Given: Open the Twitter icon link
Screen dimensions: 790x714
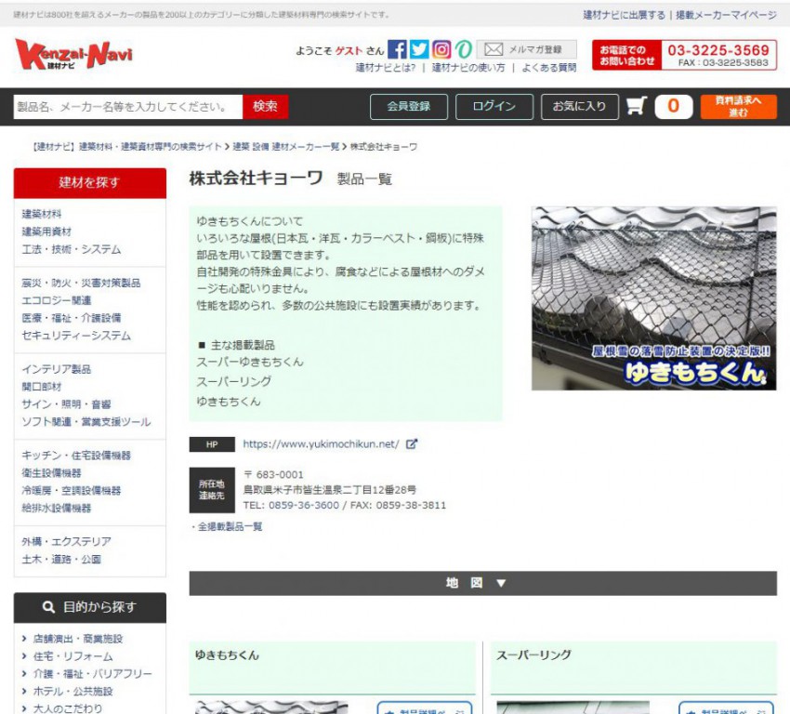Looking at the screenshot, I should tap(419, 49).
